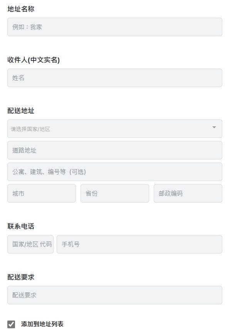Click the 联系电话 section heading
This screenshot has height=329, width=230.
tap(20, 226)
